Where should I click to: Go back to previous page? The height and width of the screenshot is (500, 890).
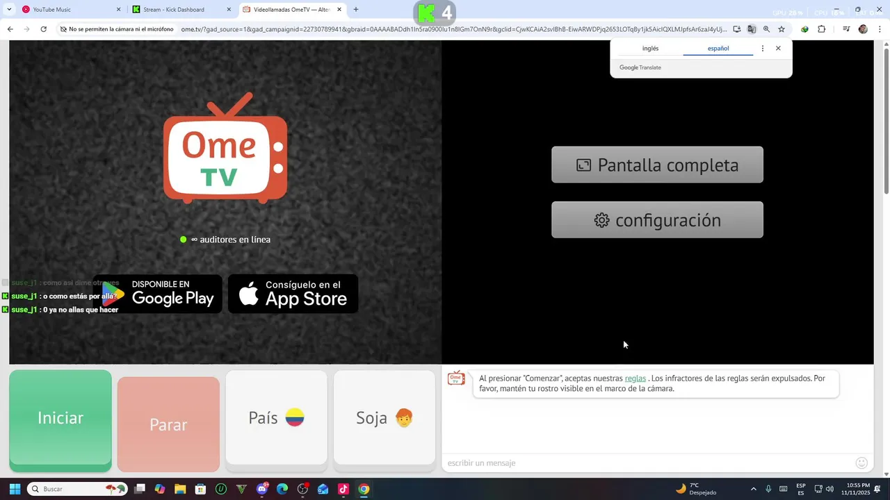(x=10, y=29)
